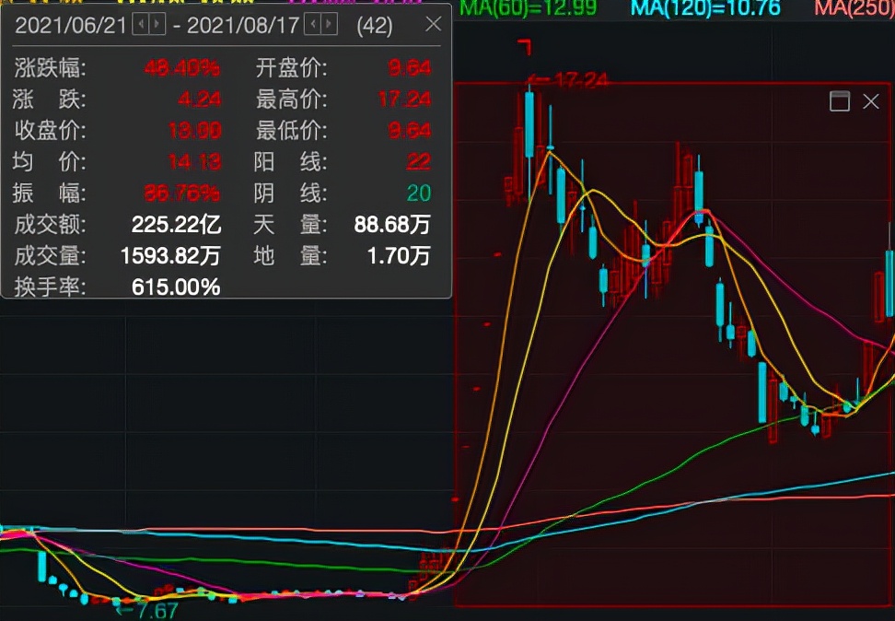Image resolution: width=895 pixels, height=621 pixels.
Task: Click the 最低价 label
Action: (292, 130)
